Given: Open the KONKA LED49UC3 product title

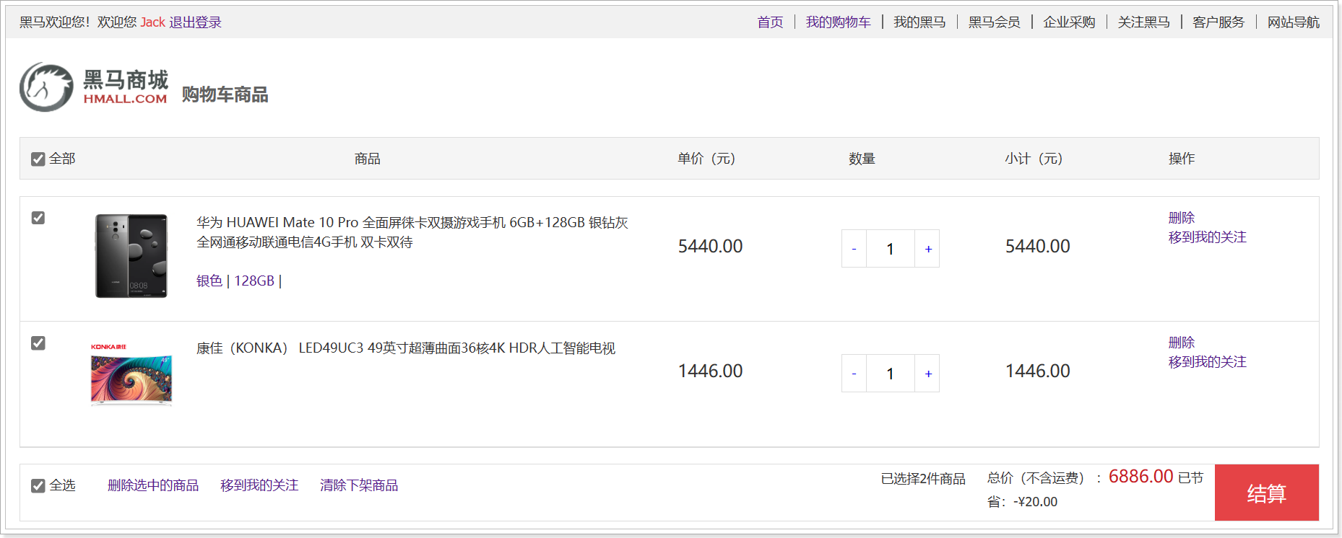Looking at the screenshot, I should (x=406, y=348).
